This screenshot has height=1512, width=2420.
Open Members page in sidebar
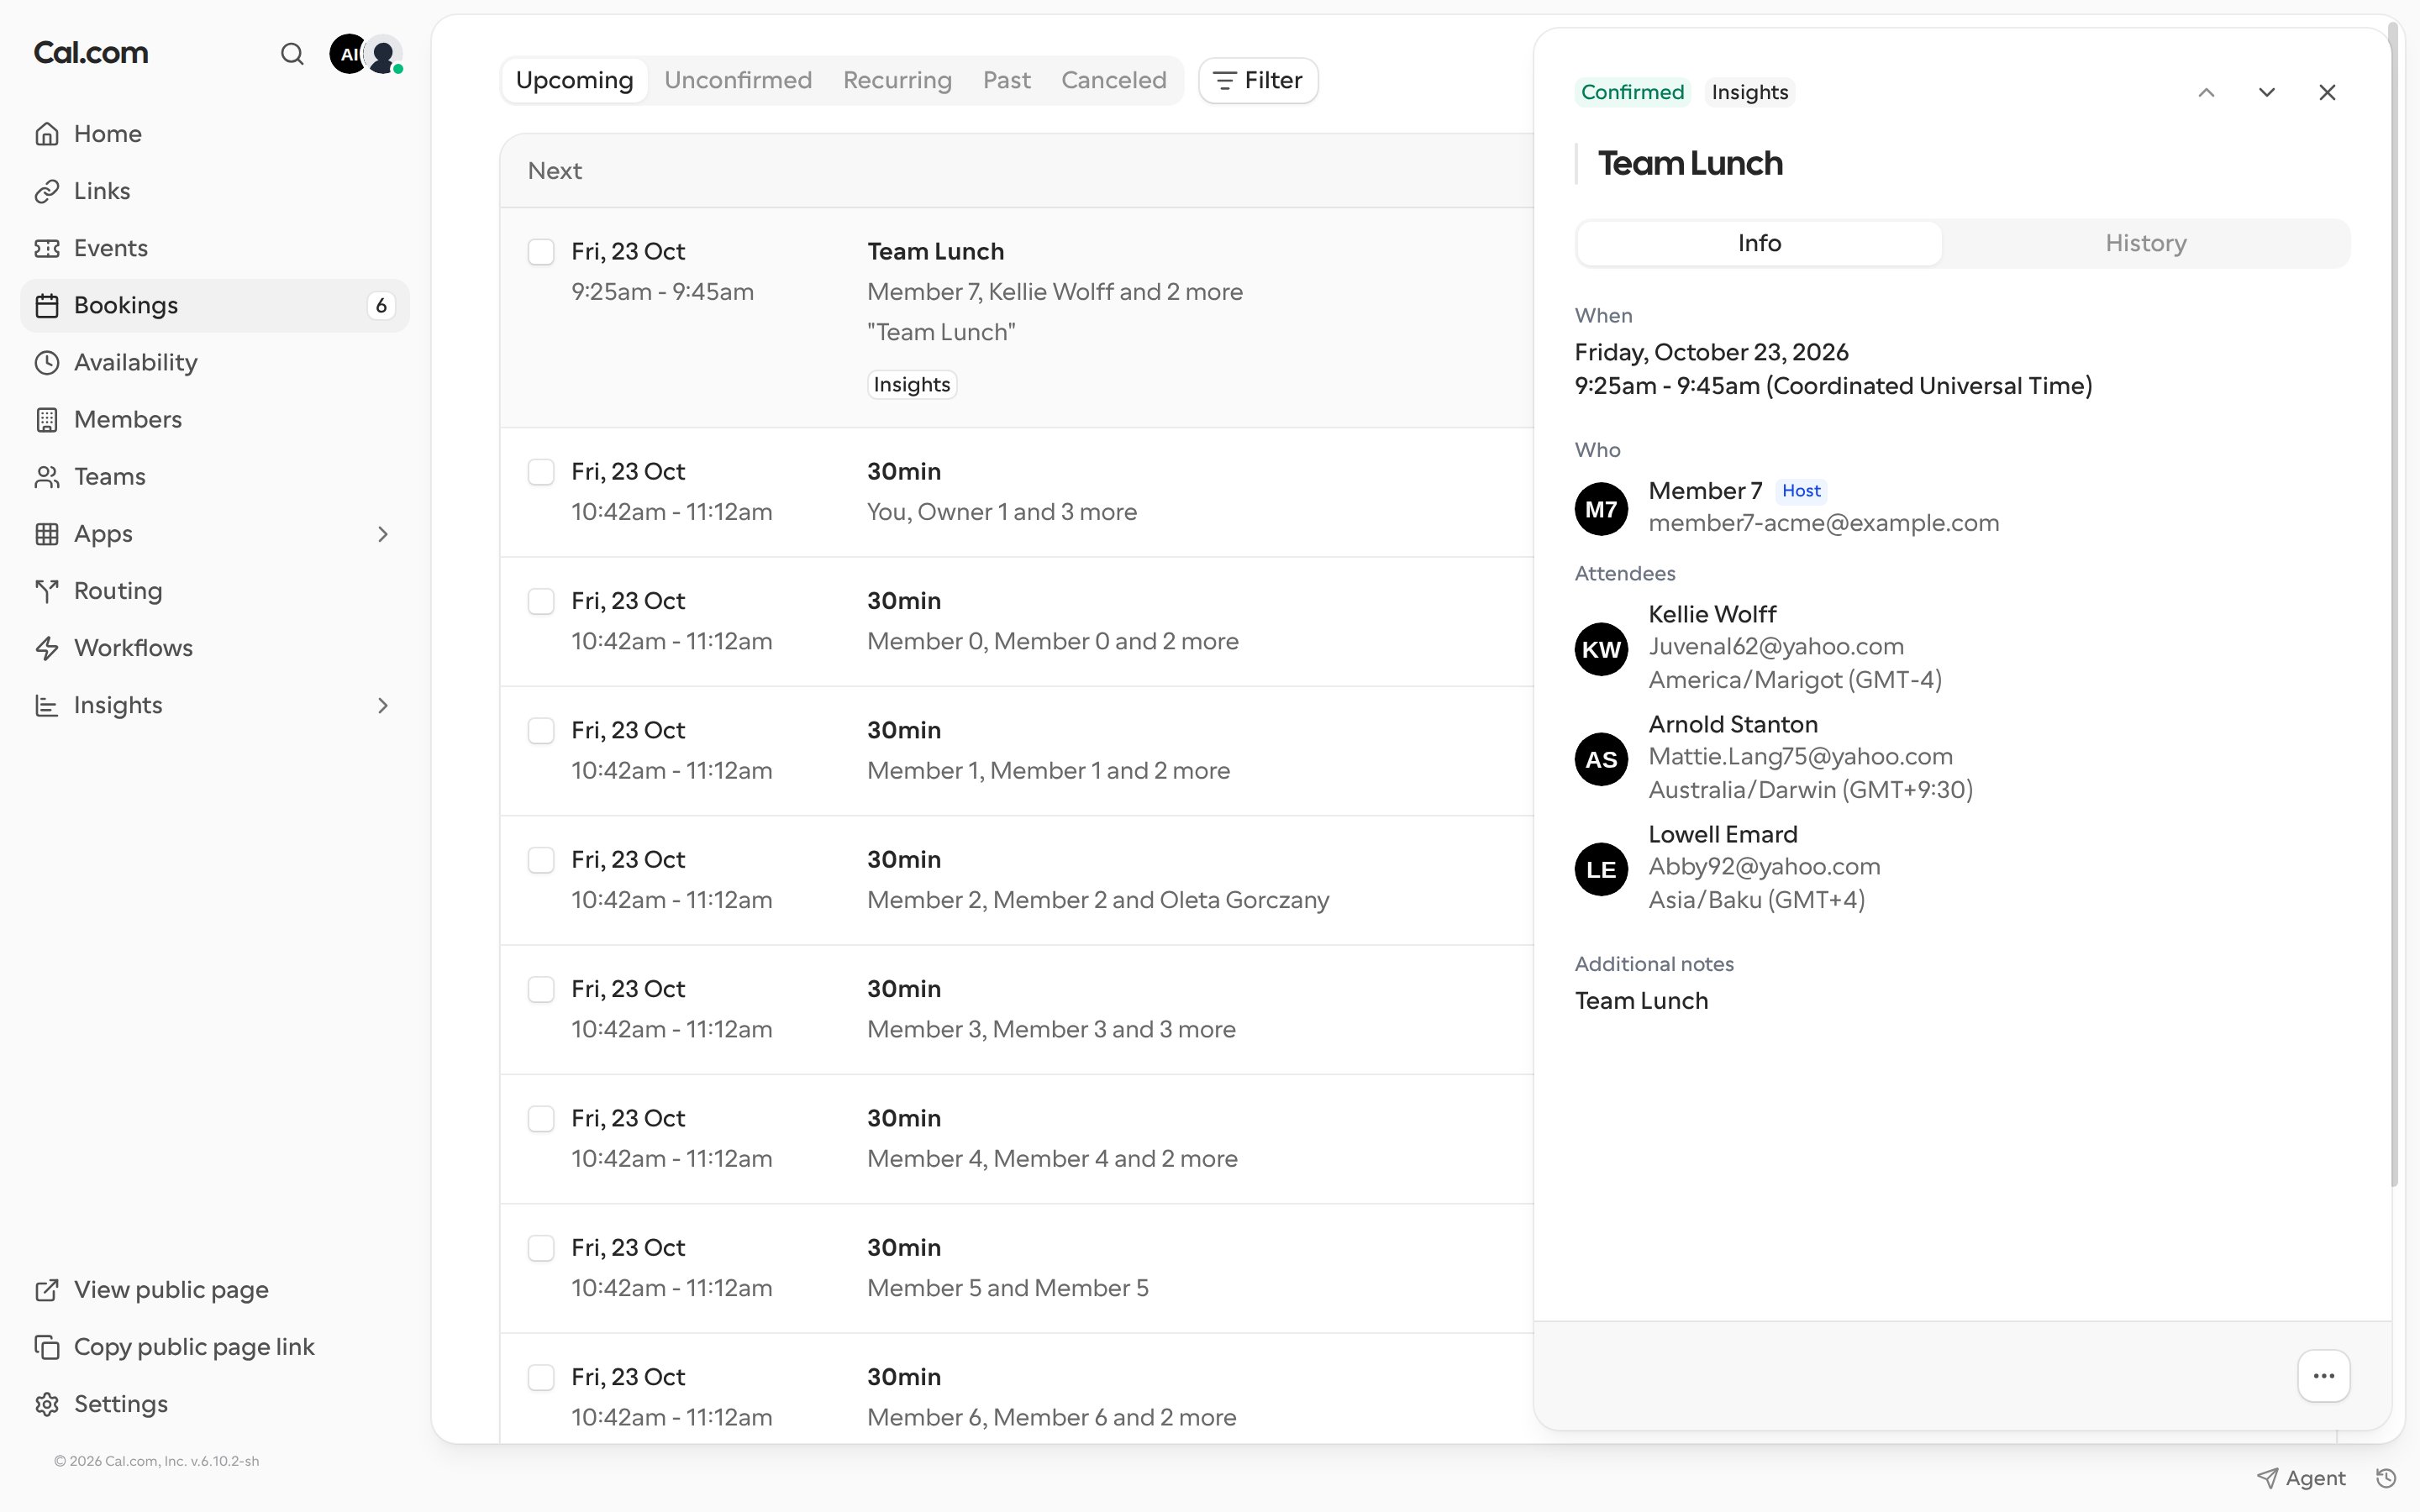click(215, 419)
